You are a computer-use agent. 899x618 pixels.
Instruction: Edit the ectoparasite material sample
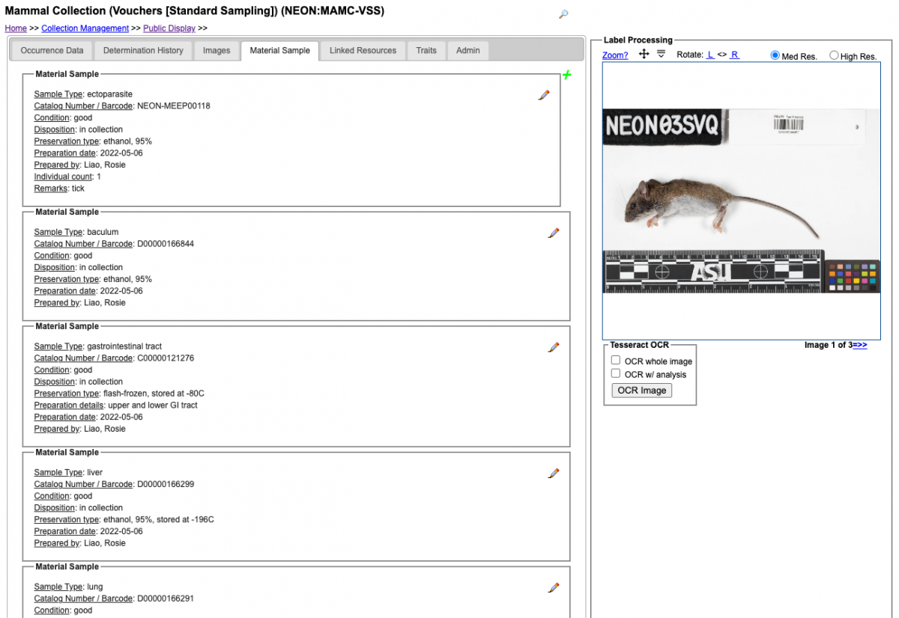(x=544, y=95)
